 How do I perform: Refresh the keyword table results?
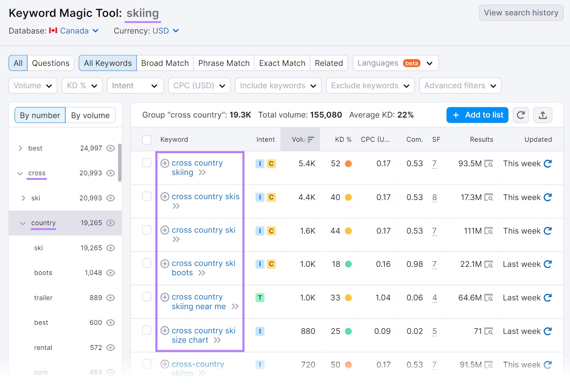(x=520, y=115)
